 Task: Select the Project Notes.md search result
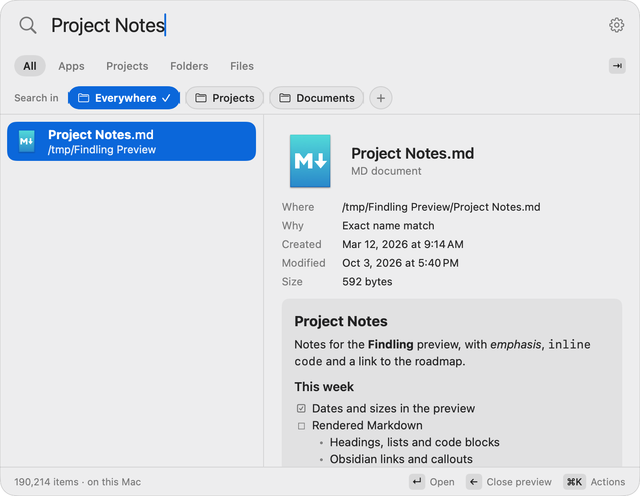132,141
